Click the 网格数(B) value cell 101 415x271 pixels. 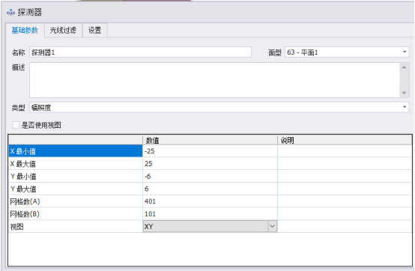coord(210,214)
